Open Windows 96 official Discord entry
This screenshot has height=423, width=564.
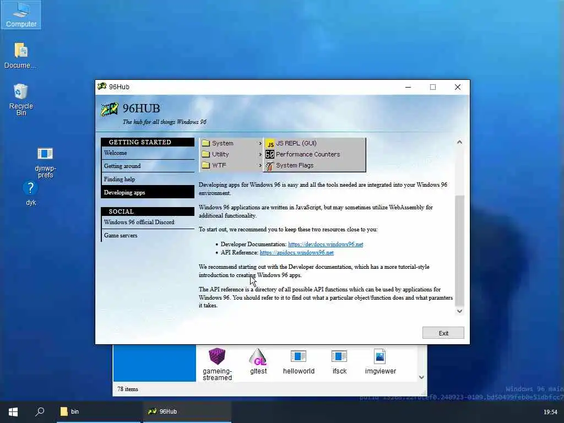[148, 223]
